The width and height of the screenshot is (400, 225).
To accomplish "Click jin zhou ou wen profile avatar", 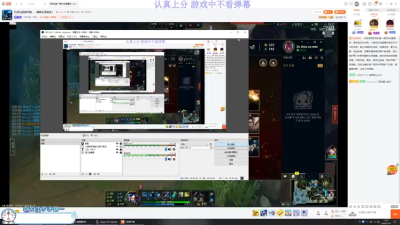I will click(289, 47).
